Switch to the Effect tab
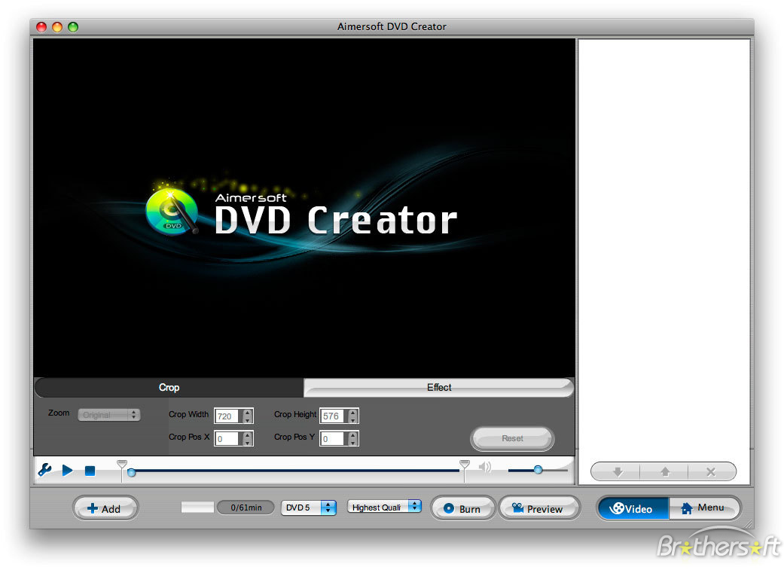 pos(438,388)
